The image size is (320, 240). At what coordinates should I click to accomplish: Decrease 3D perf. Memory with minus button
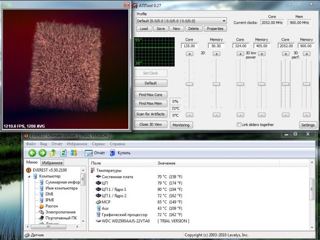tap(306, 115)
